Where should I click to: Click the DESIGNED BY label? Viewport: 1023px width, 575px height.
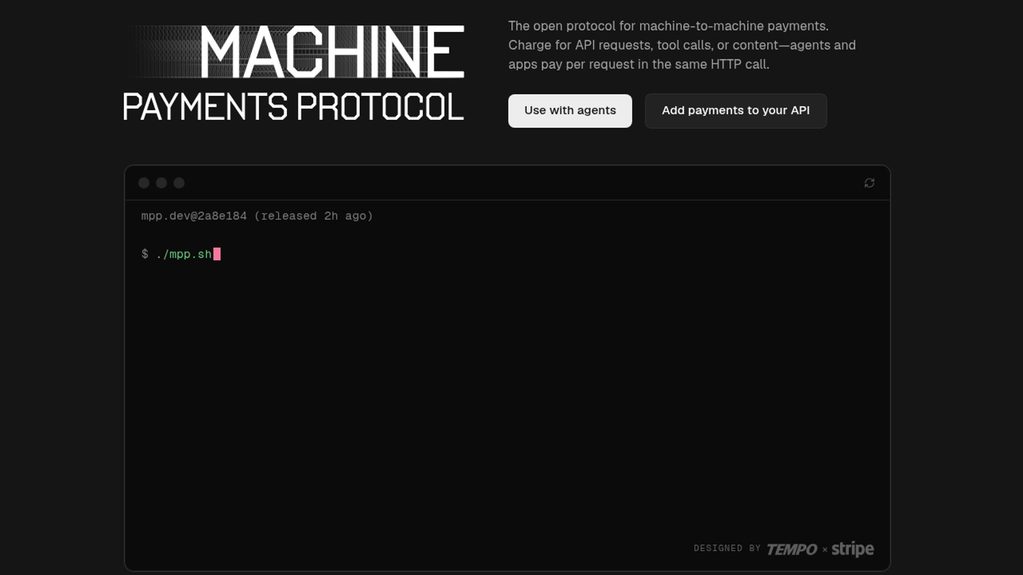pos(727,548)
